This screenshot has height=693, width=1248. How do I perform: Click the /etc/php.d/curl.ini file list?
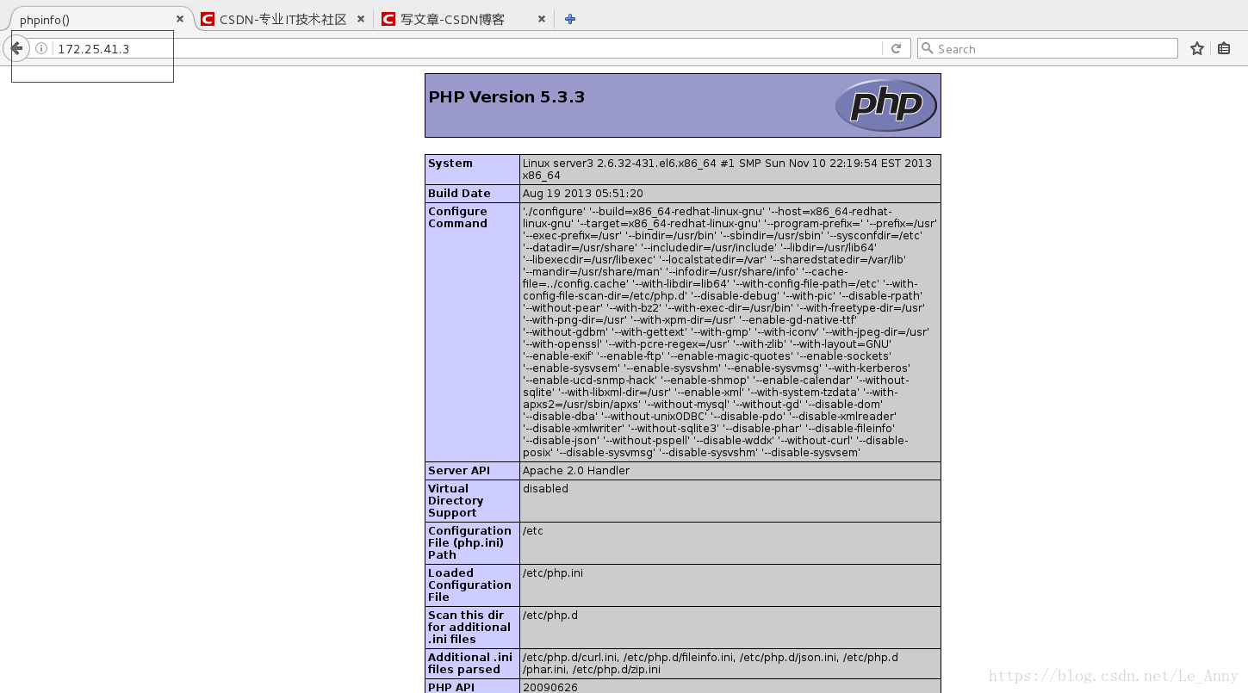click(x=711, y=664)
